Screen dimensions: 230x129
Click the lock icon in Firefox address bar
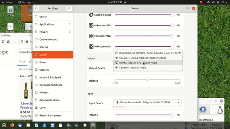pyautogui.click(x=27, y=42)
